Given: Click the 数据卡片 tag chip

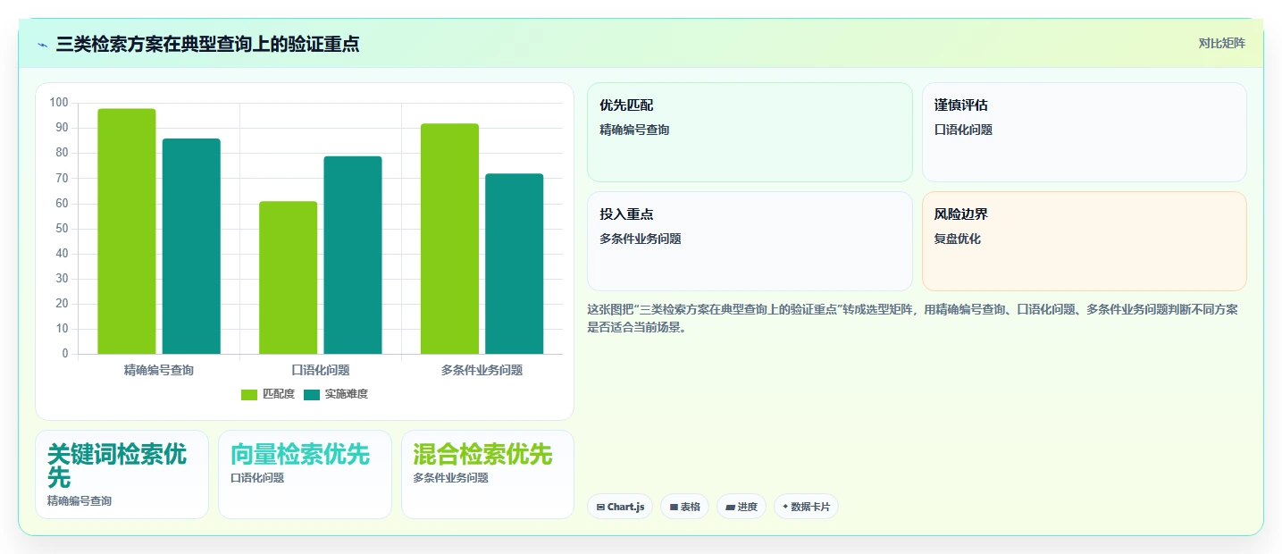Looking at the screenshot, I should 806,507.
